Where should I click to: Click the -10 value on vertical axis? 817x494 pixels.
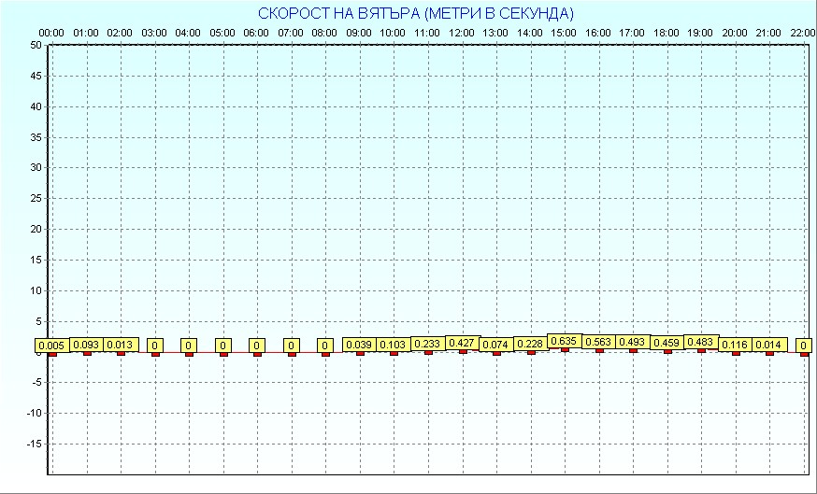point(34,413)
